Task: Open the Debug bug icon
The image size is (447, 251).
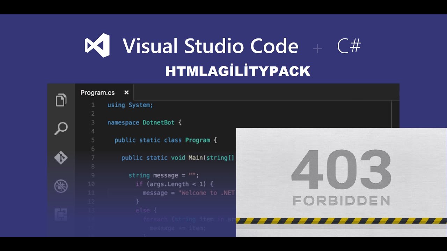Action: point(61,186)
